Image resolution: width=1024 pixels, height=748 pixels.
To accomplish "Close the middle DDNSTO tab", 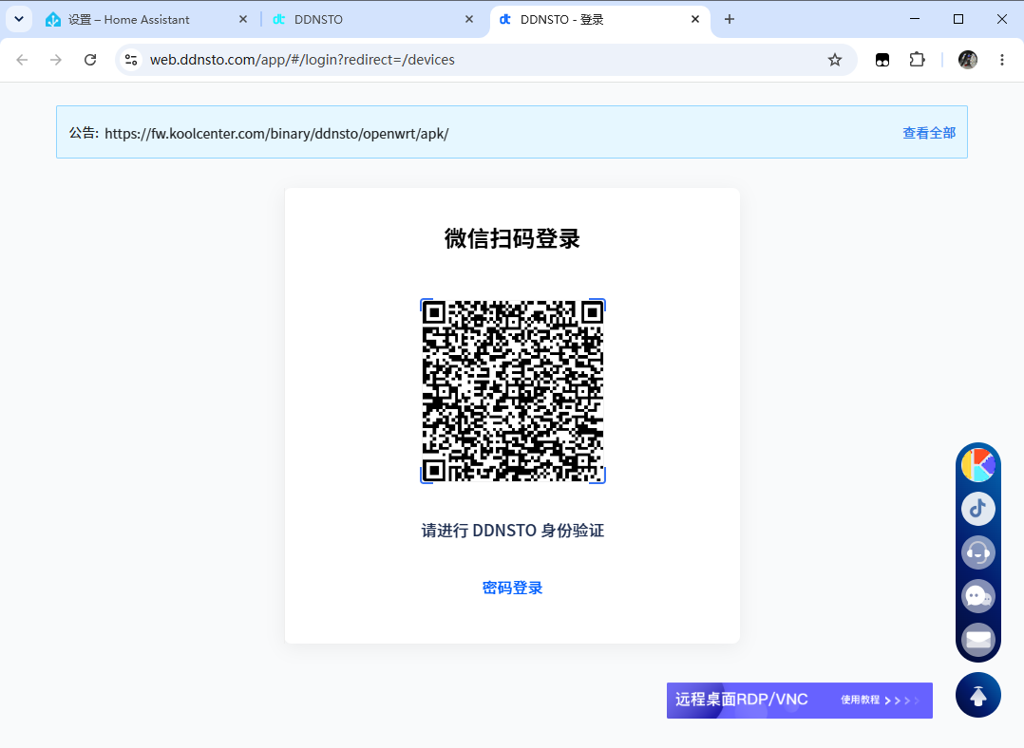I will (x=469, y=20).
